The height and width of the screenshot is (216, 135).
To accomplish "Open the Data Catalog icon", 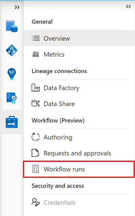I will coord(12,26).
